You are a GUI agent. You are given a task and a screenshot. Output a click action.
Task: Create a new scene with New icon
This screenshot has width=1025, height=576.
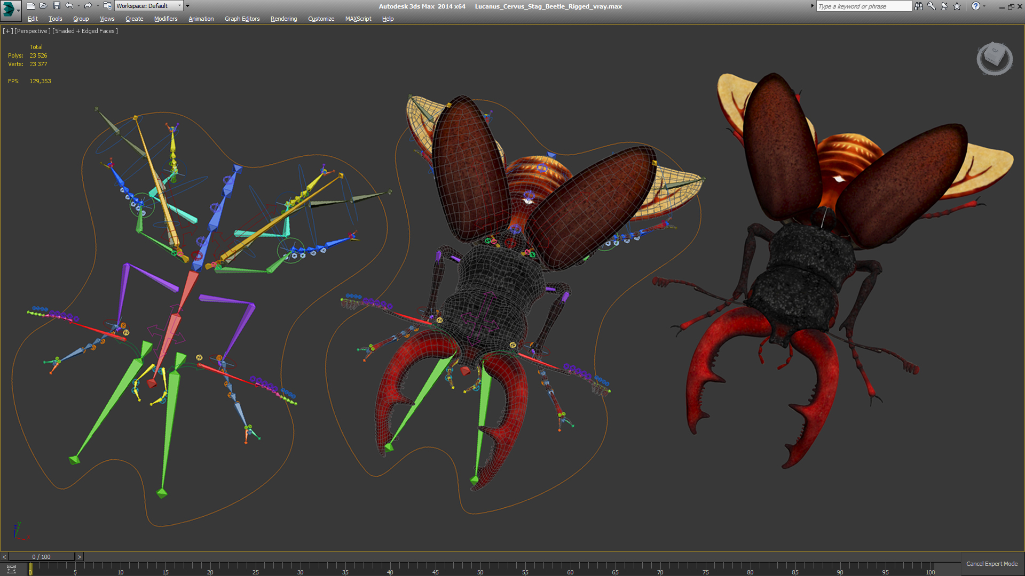(x=31, y=6)
